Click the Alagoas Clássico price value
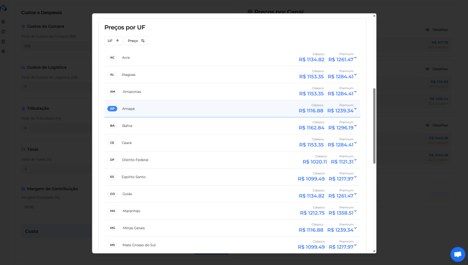This screenshot has height=265, width=468. click(312, 77)
